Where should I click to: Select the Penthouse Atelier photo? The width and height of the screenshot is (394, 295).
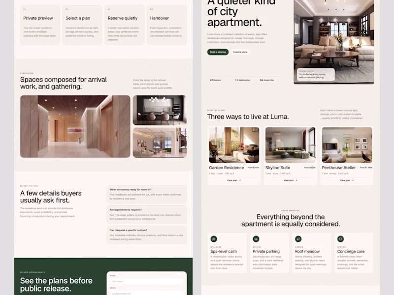pyautogui.click(x=347, y=145)
